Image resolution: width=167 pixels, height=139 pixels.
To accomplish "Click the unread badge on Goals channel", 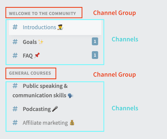I will click(95, 41).
